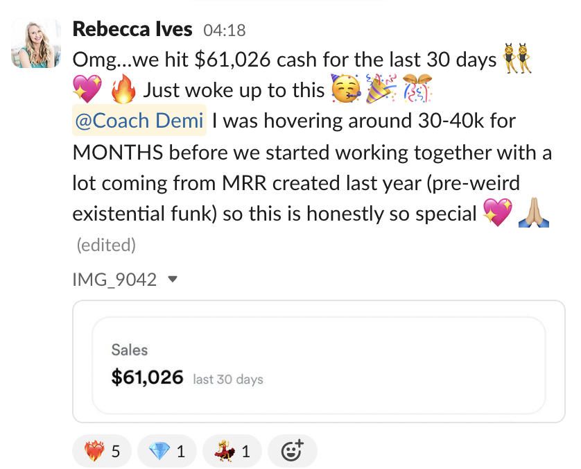Click the @Coach Demi mention

[x=139, y=121]
